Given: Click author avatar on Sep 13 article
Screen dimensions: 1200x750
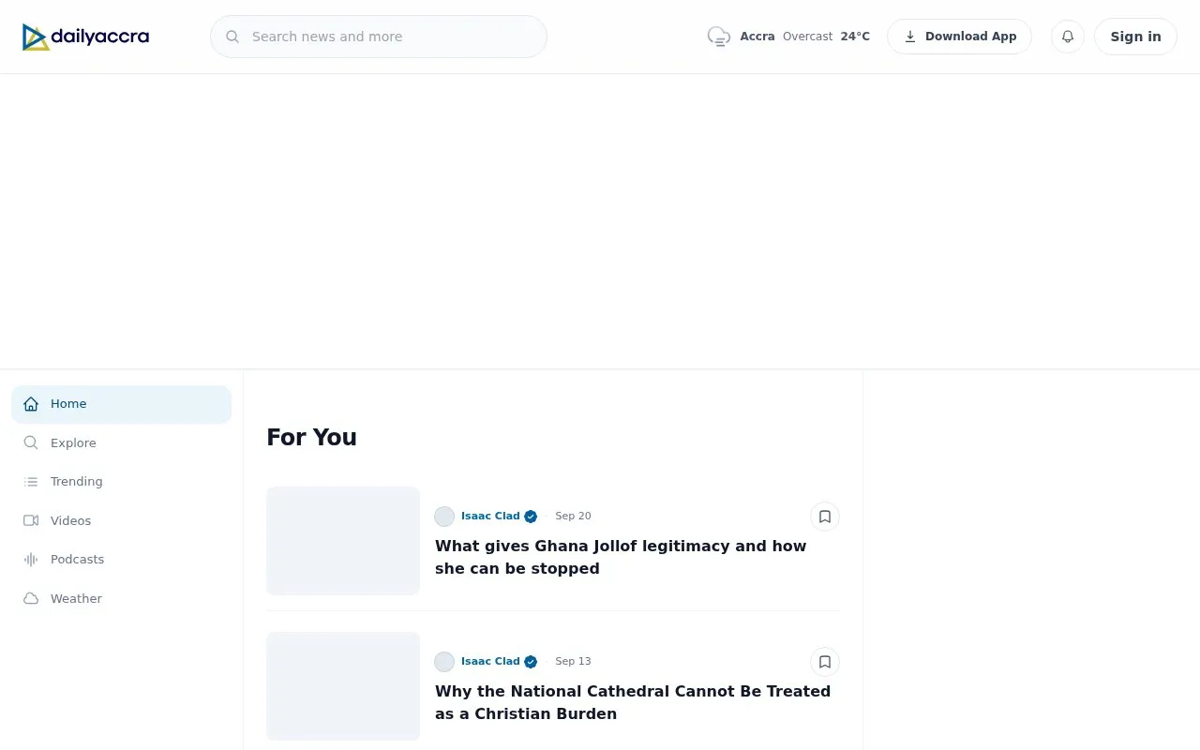Looking at the screenshot, I should click(x=444, y=662).
